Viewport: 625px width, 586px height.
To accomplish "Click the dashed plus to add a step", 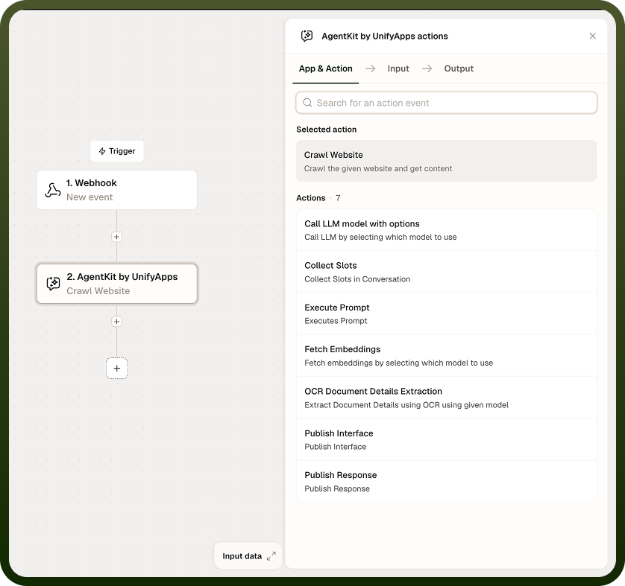I will (117, 369).
